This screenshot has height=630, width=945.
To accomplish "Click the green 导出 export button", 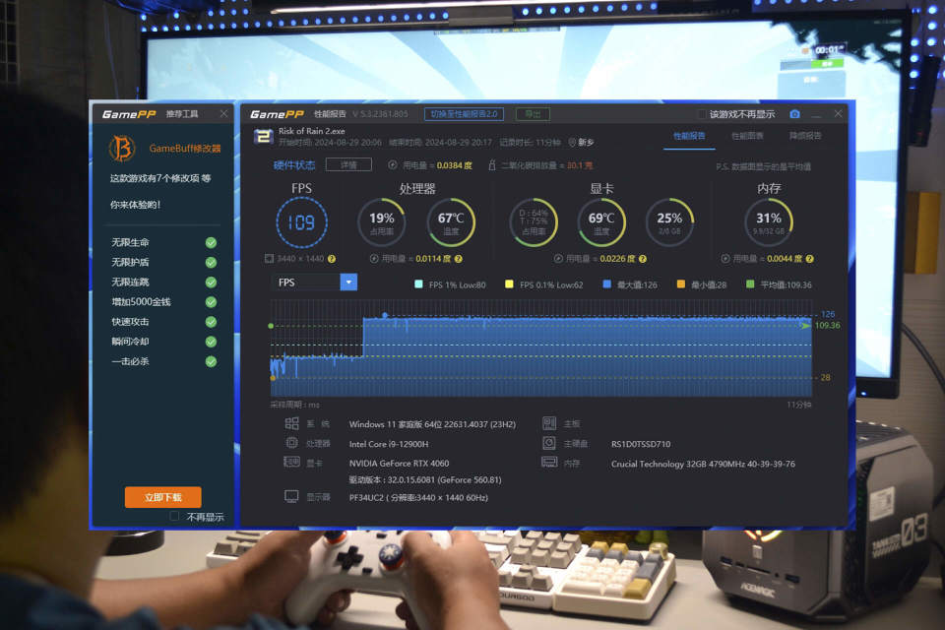I will tap(533, 114).
